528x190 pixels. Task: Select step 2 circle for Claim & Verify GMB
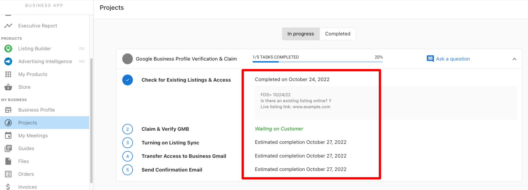tap(127, 129)
